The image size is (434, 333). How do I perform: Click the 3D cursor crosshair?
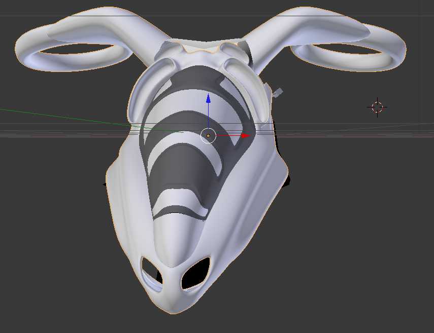point(377,107)
